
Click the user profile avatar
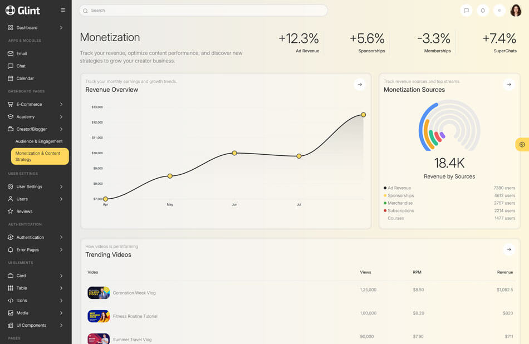[x=516, y=11]
